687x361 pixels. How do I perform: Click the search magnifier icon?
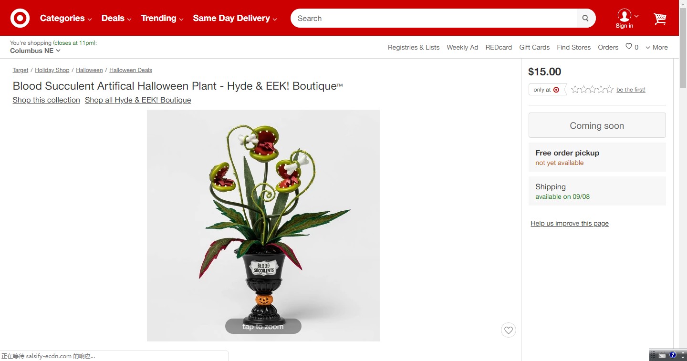(585, 18)
